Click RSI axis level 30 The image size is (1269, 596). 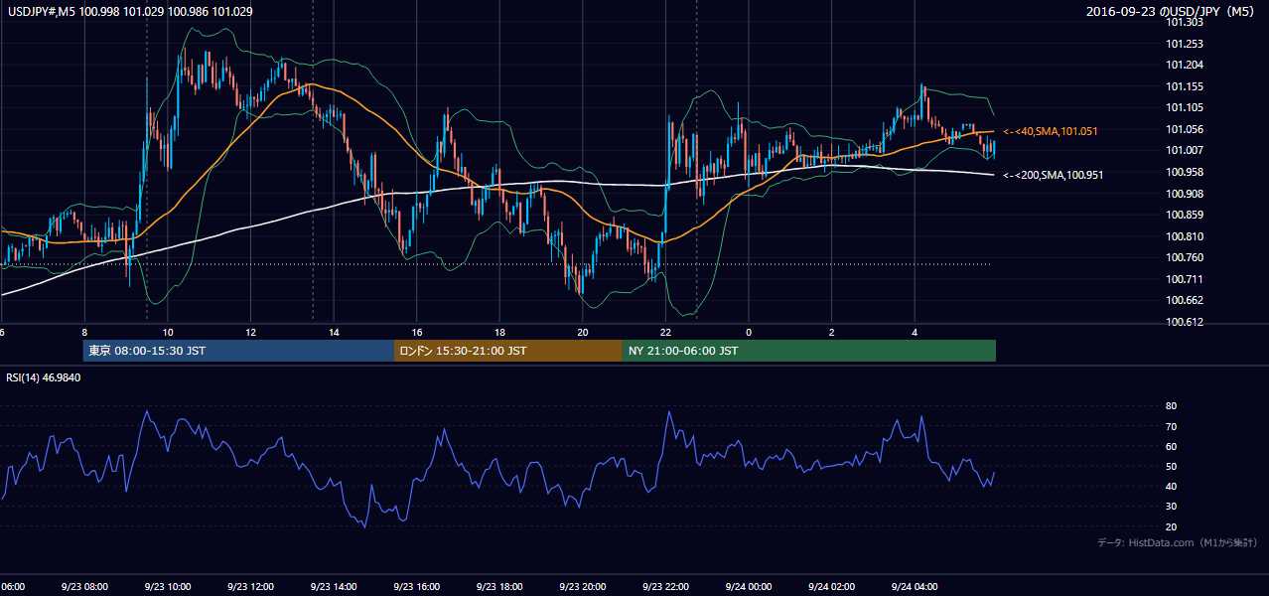1172,507
